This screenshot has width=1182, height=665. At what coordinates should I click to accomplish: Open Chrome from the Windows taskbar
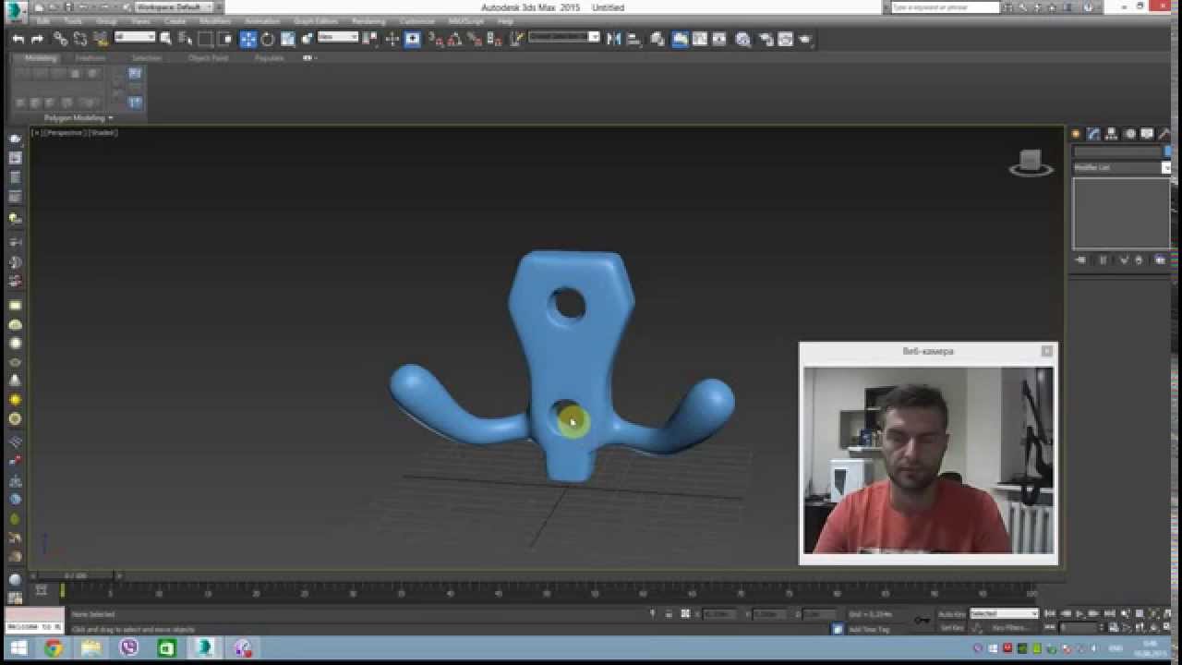coord(54,648)
